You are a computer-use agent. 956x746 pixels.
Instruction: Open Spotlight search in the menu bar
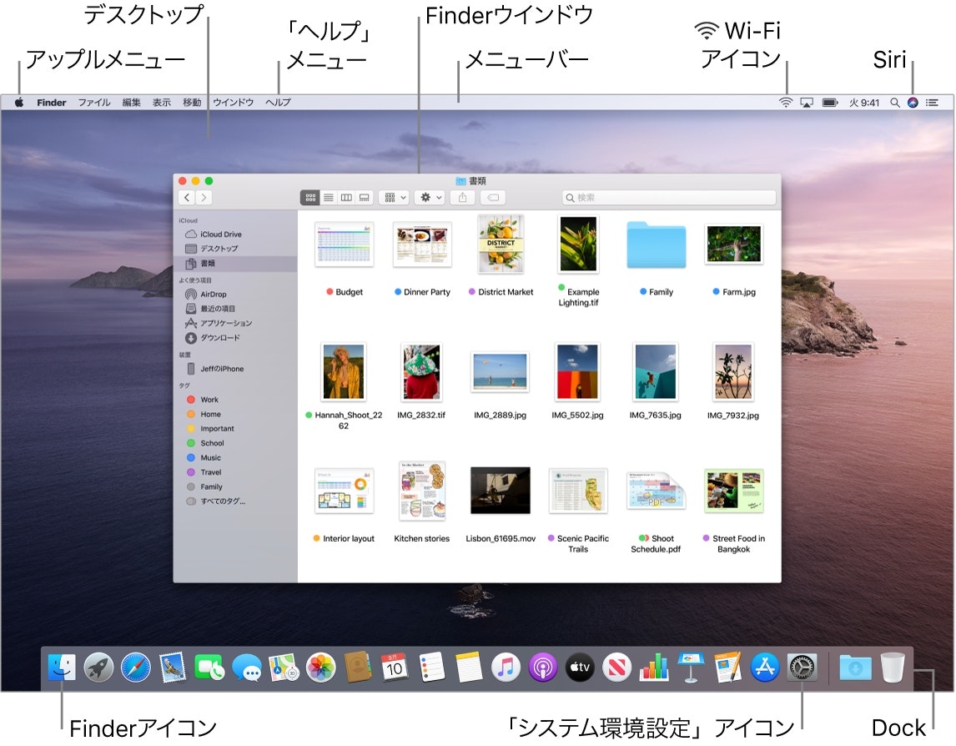click(x=894, y=103)
